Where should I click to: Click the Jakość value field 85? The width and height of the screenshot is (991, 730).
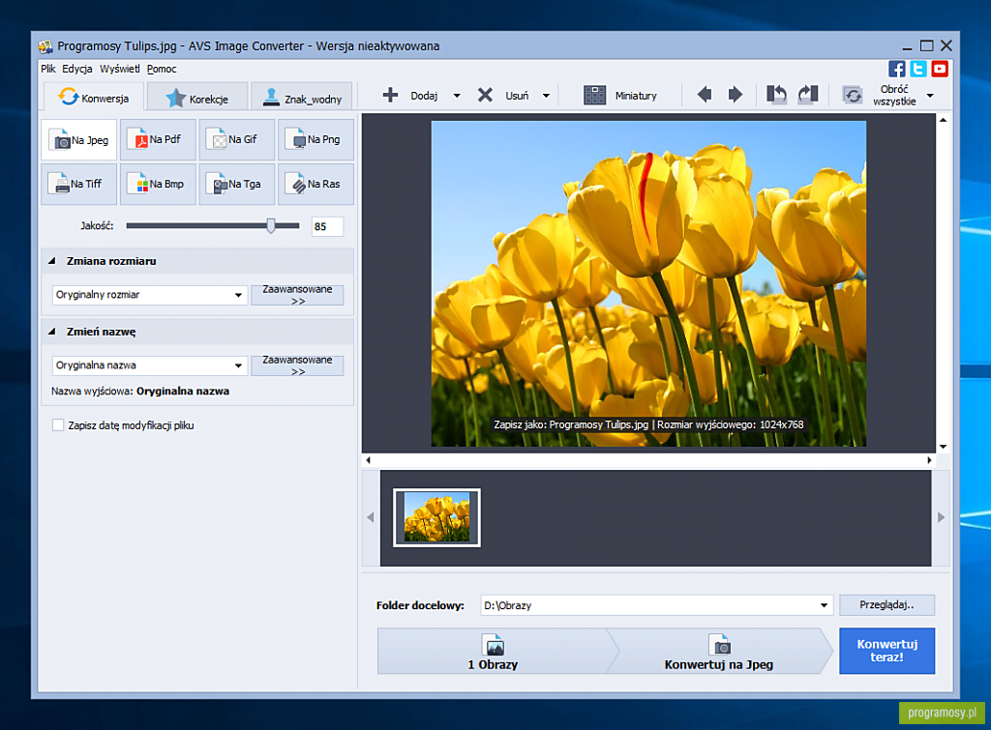327,226
